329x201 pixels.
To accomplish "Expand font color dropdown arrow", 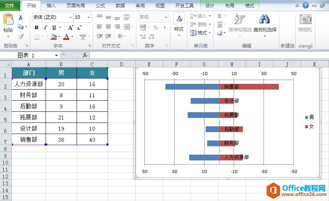I will 72,37.
